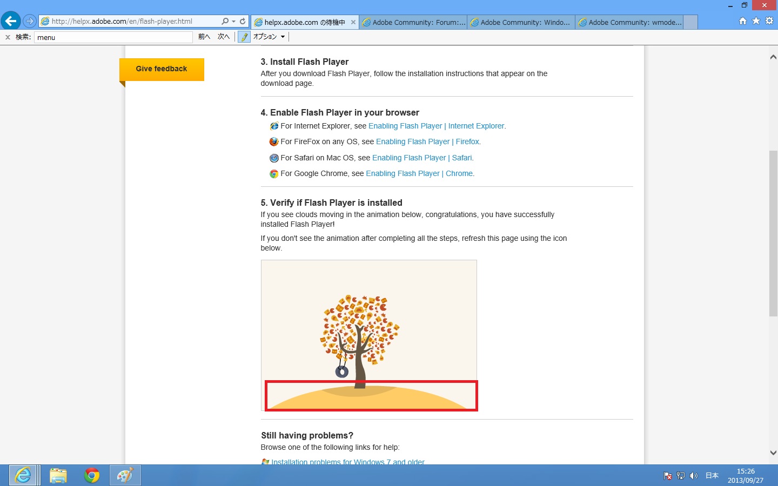Click the Home icon in the browser toolbar
Image resolution: width=778 pixels, height=486 pixels.
click(x=742, y=20)
